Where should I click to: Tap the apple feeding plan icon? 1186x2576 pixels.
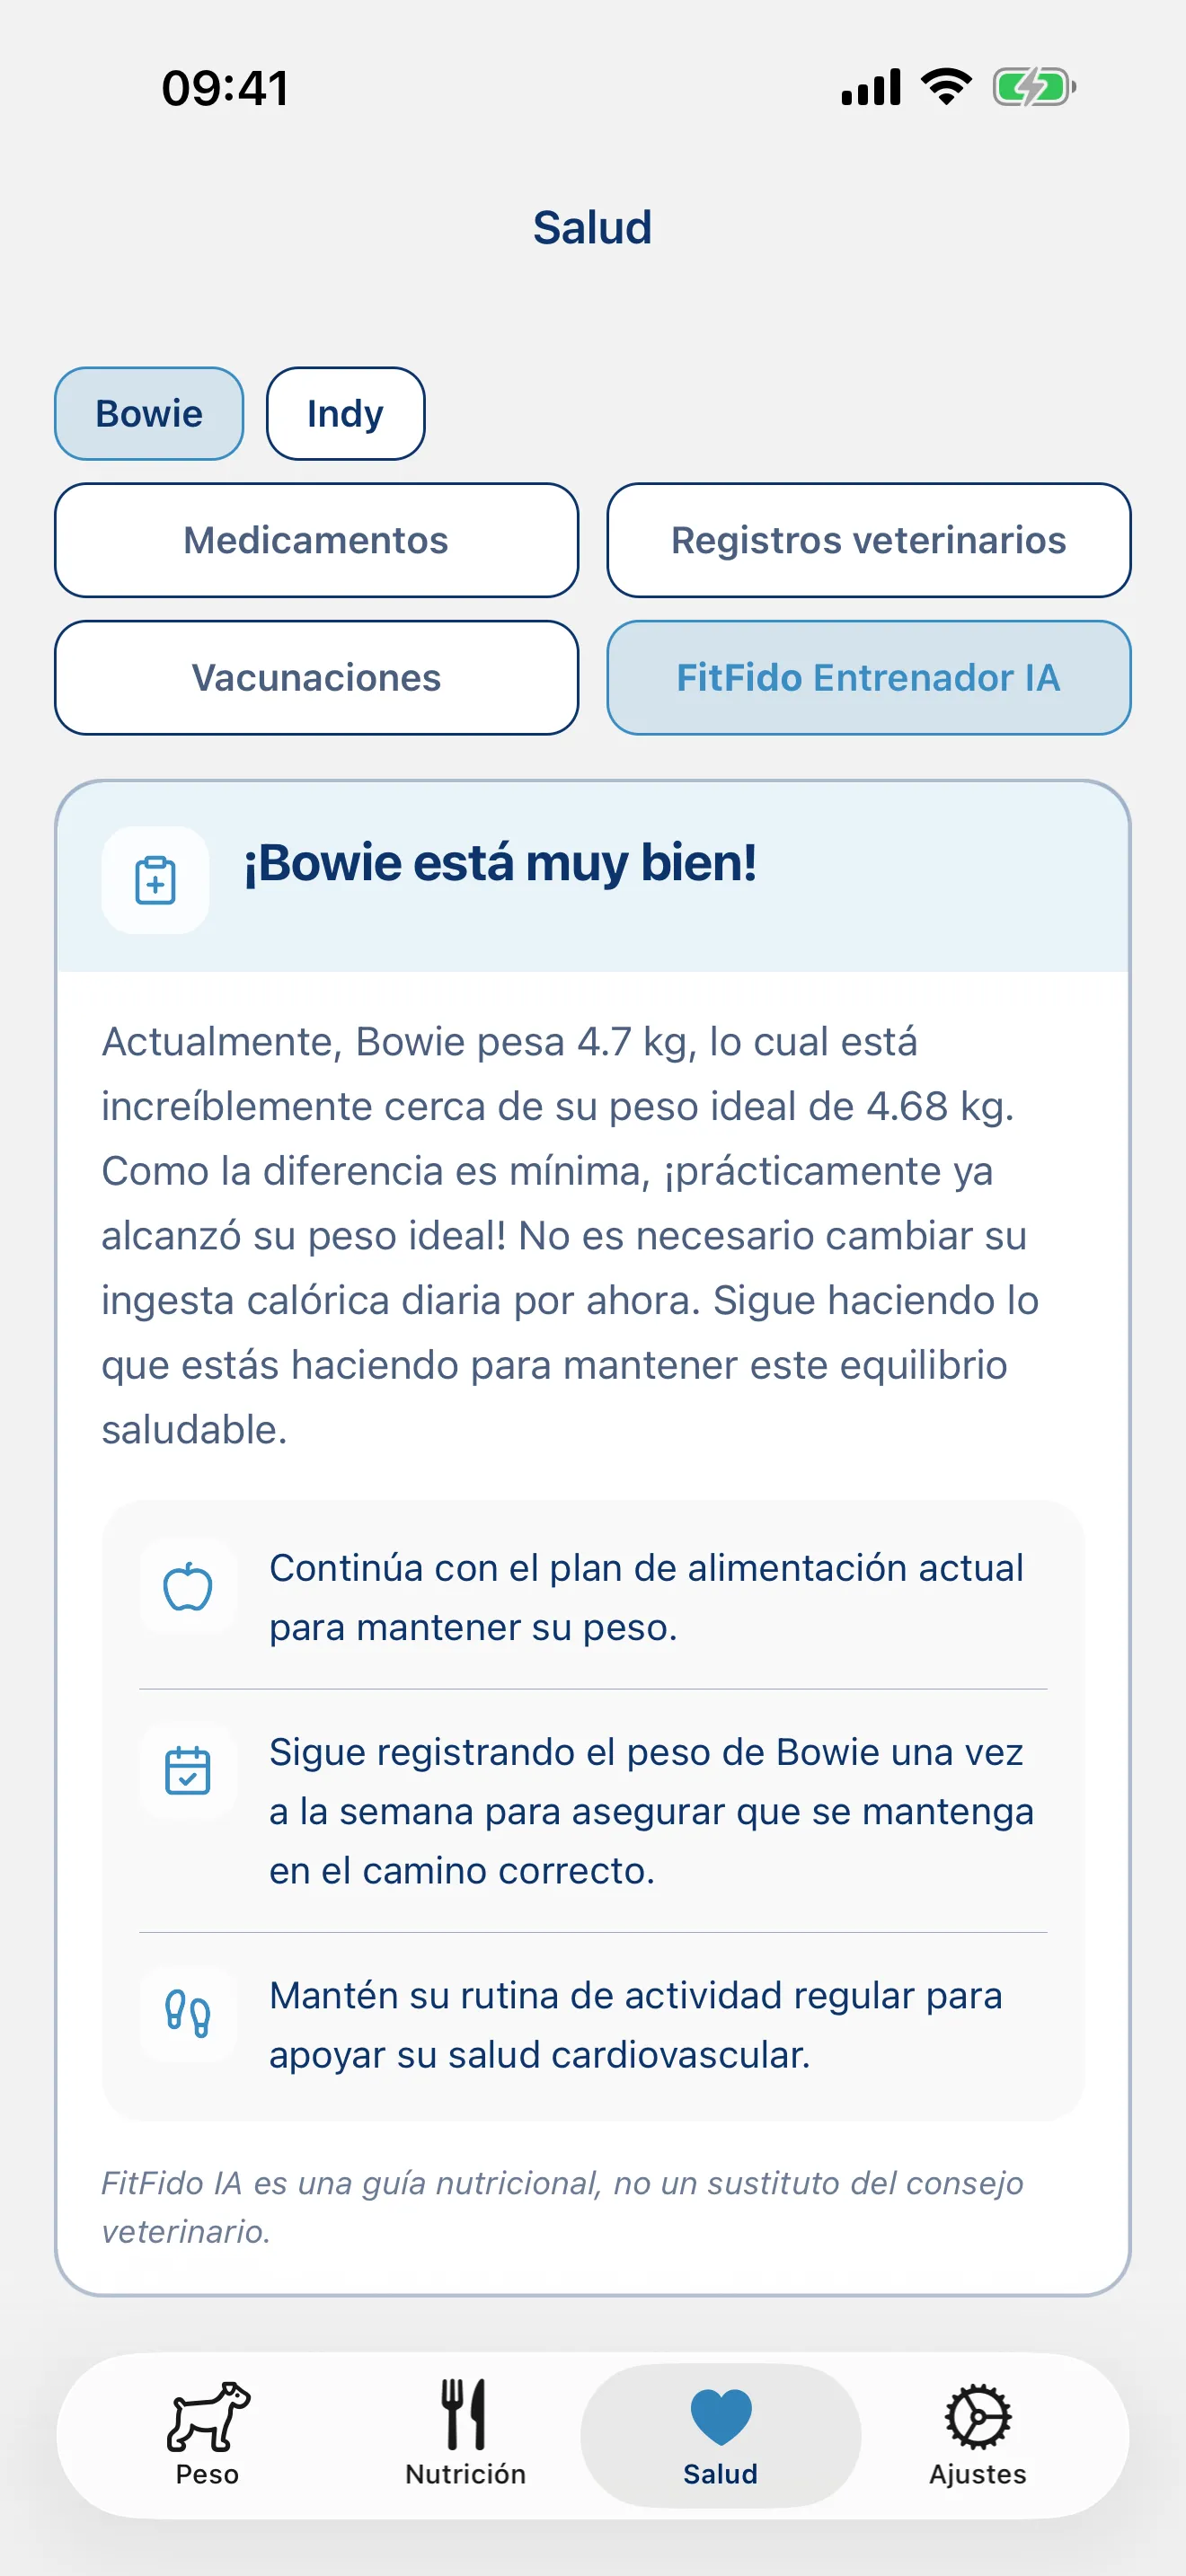click(188, 1587)
